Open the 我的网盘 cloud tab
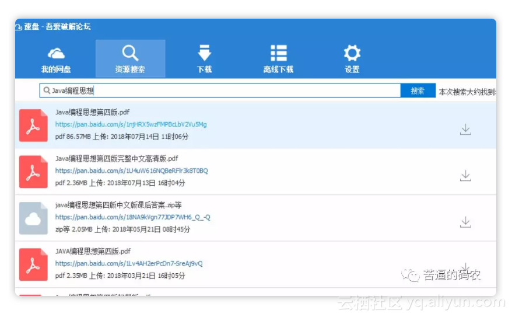This screenshot has height=317, width=512. click(x=56, y=59)
